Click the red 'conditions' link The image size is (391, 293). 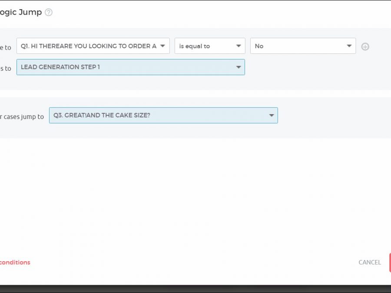[15, 262]
